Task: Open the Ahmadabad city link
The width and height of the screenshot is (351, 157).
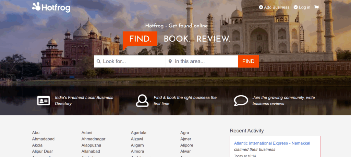Action: (43, 139)
